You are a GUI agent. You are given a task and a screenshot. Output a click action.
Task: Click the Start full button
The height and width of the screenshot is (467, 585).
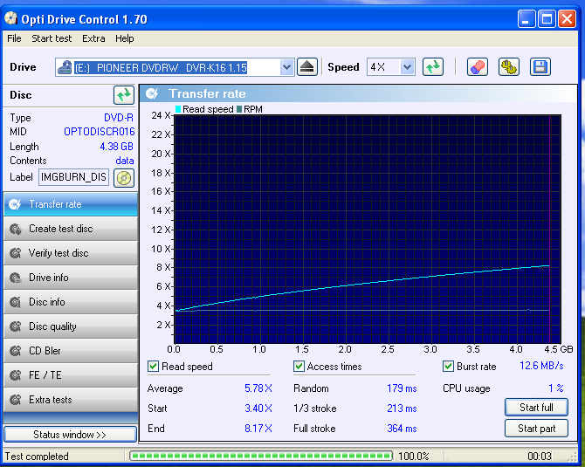click(x=536, y=408)
